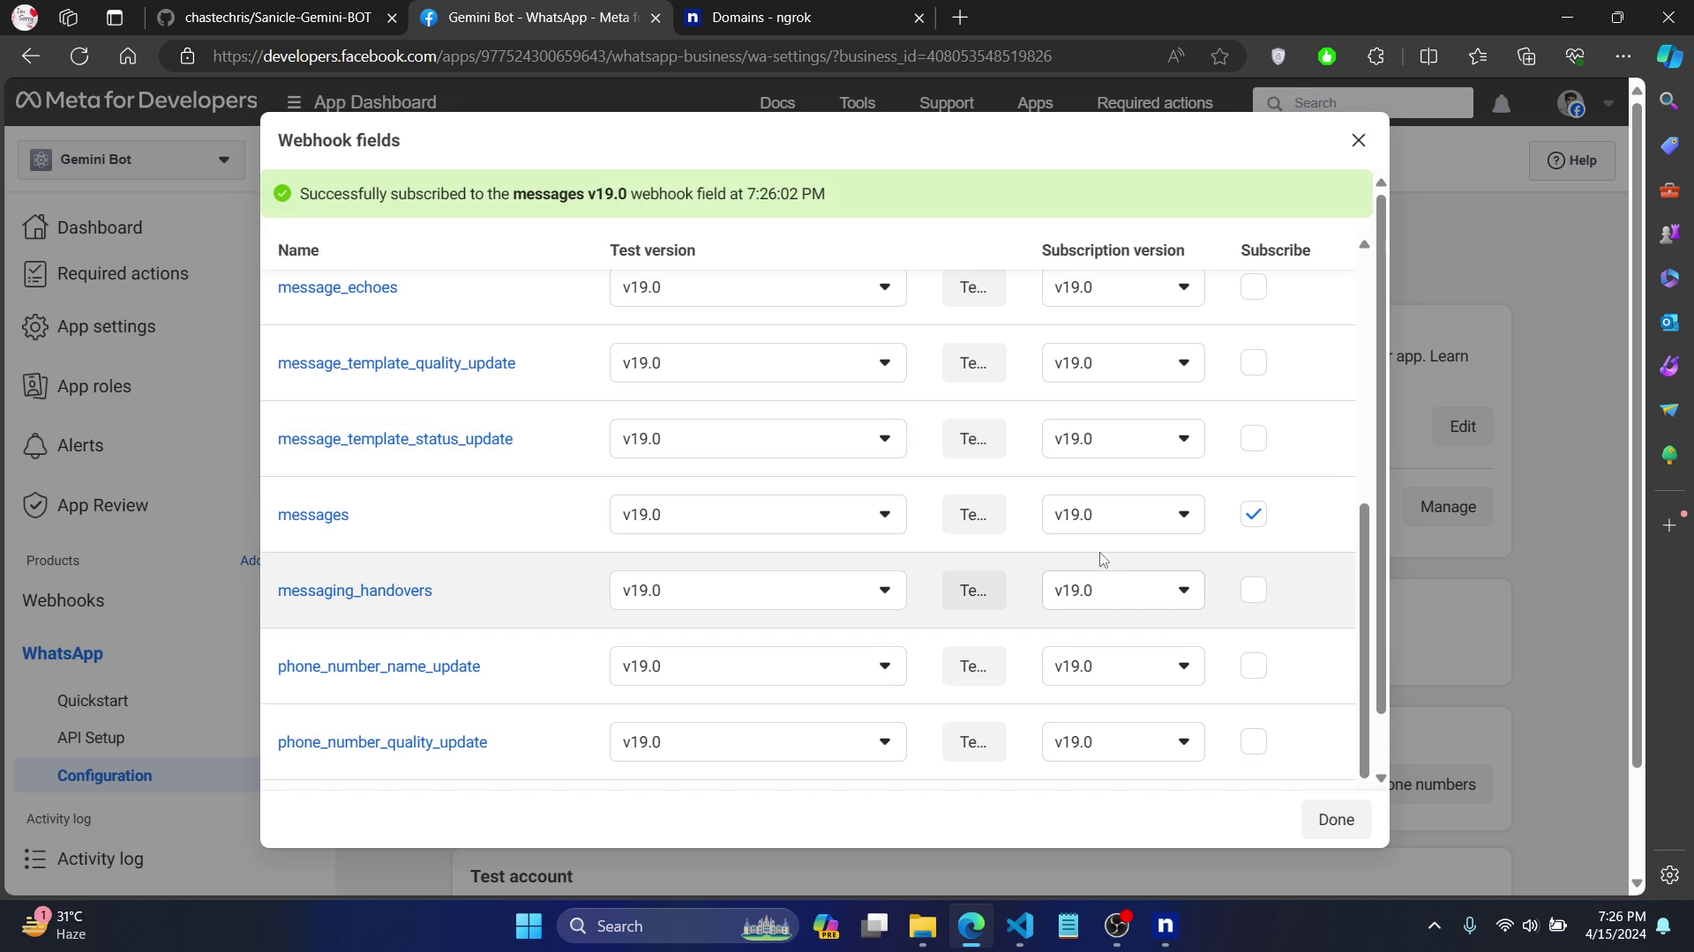Open messages test version dropdown
Viewport: 1694px width, 952px height.
pyautogui.click(x=757, y=514)
